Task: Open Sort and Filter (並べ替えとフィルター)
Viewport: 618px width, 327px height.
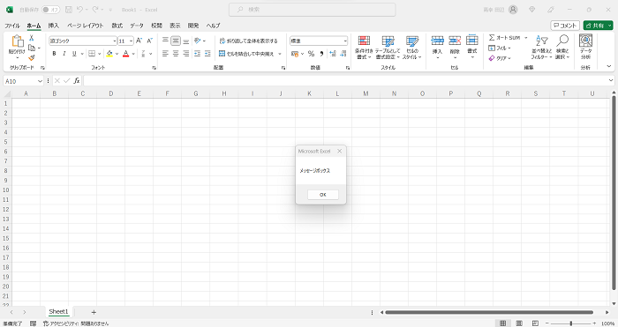Action: click(x=541, y=48)
